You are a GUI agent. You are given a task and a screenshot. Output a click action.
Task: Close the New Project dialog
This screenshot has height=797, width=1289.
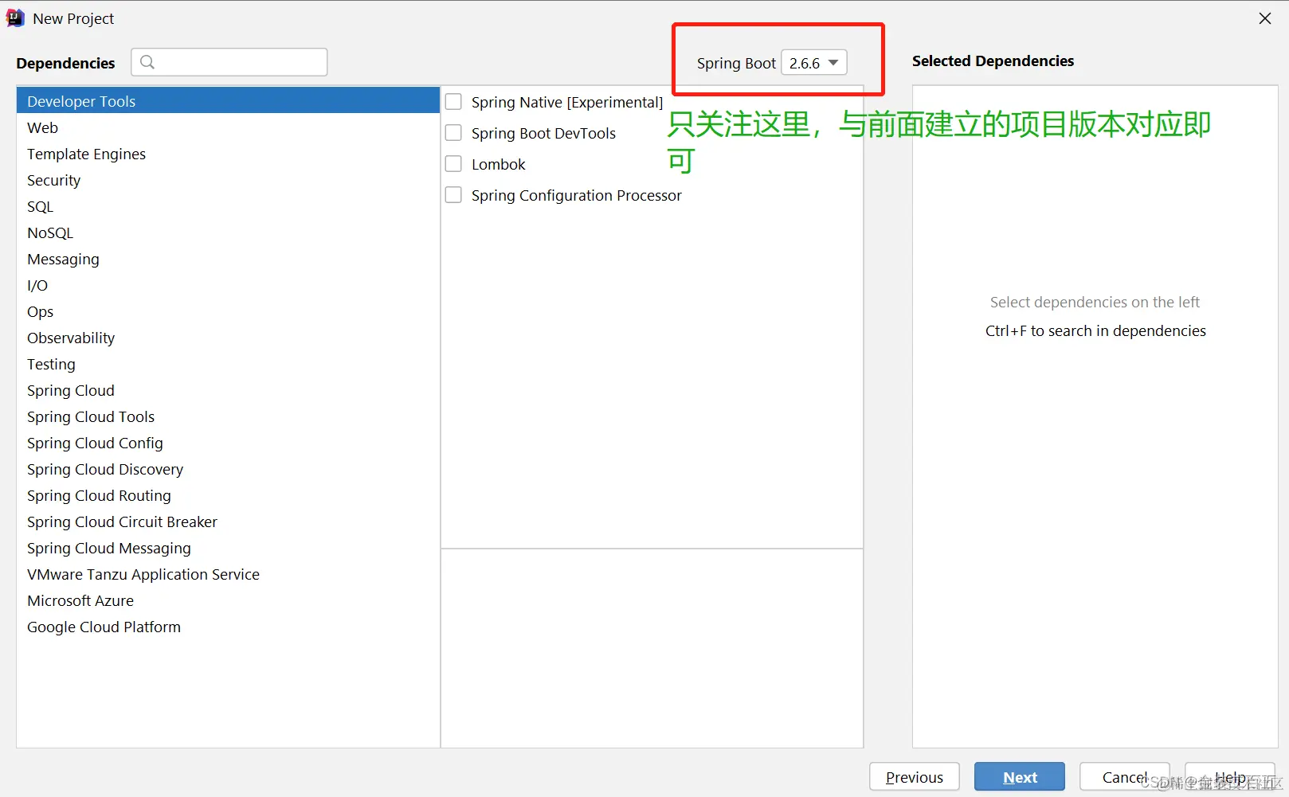1265,18
